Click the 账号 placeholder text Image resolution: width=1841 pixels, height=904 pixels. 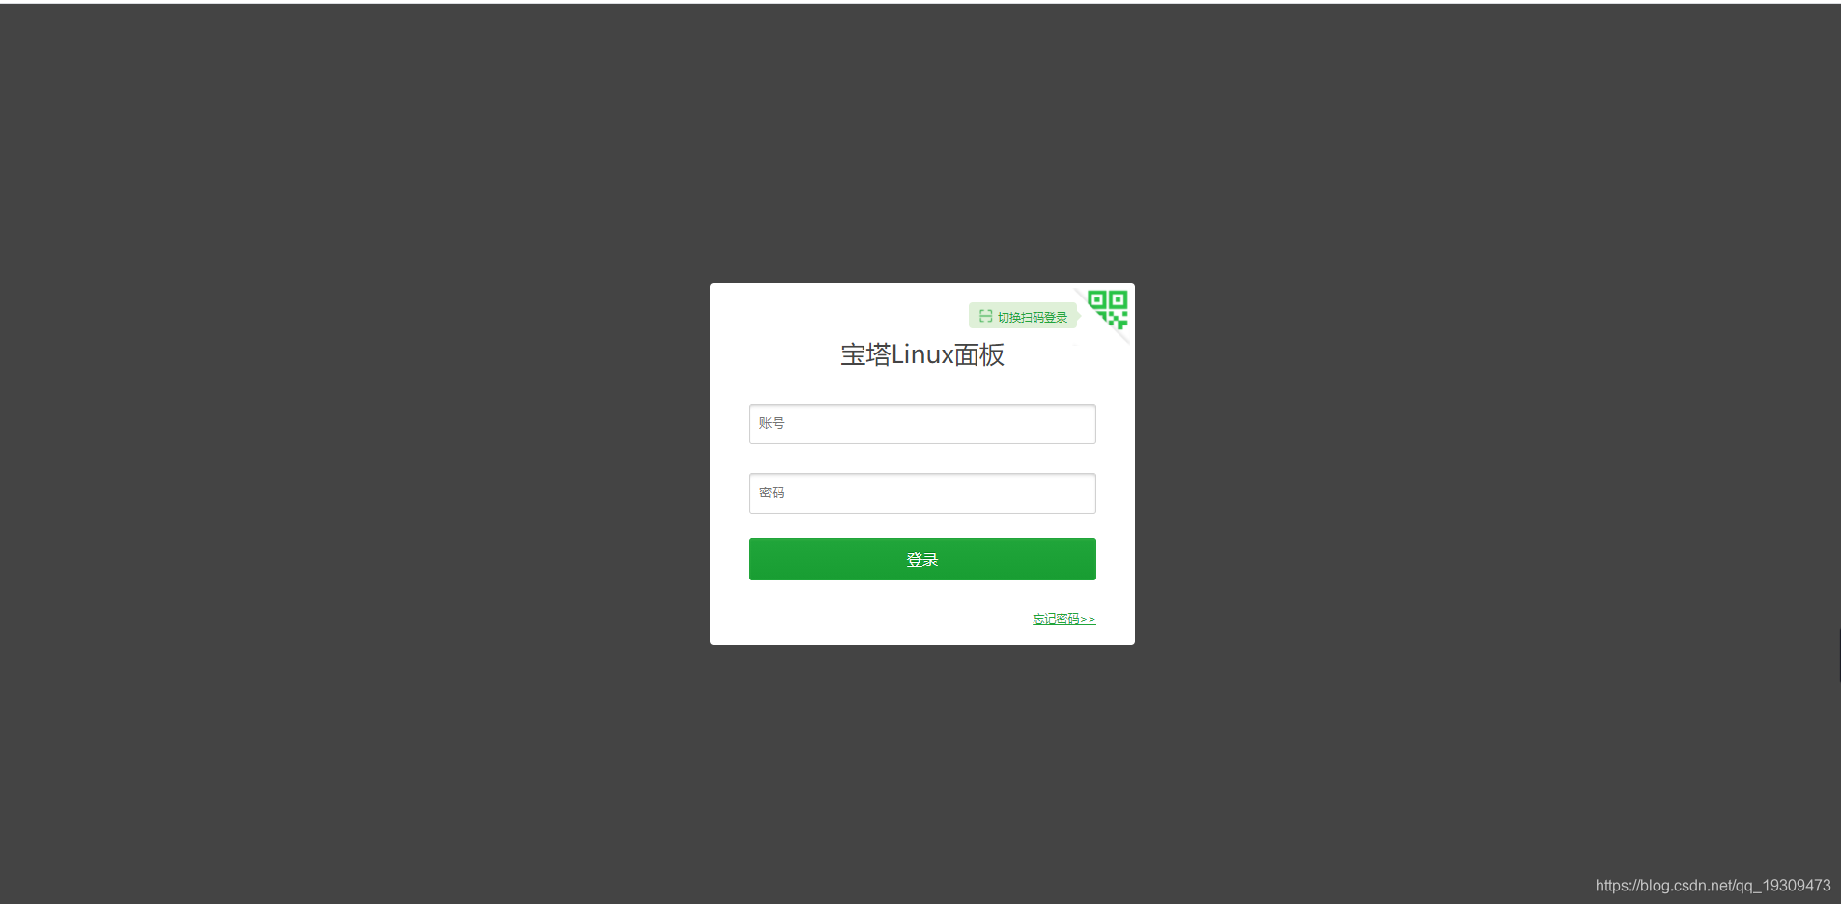[x=772, y=423]
